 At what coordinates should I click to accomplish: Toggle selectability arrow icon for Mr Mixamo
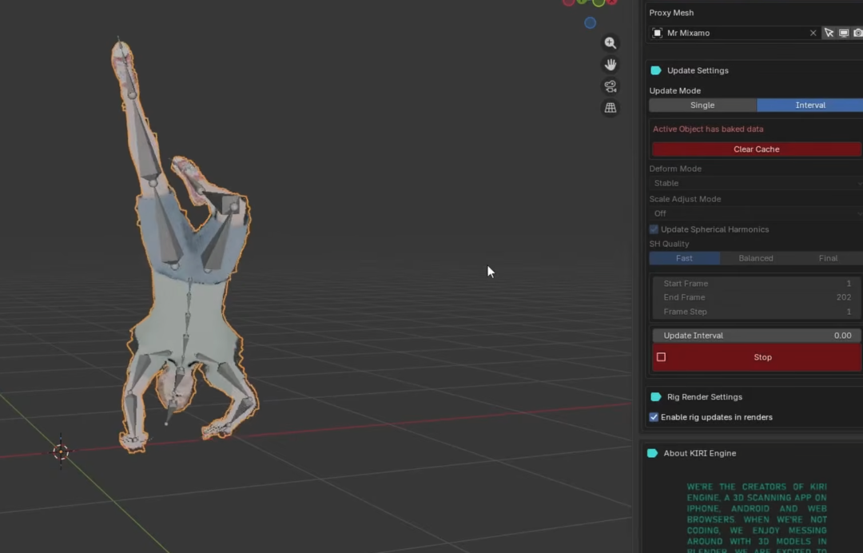point(829,33)
